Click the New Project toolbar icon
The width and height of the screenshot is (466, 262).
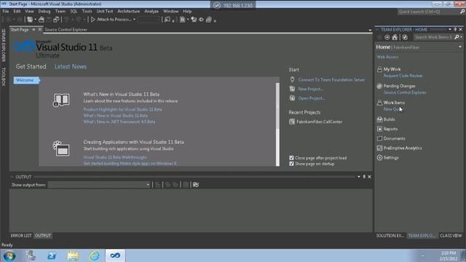pyautogui.click(x=30, y=20)
